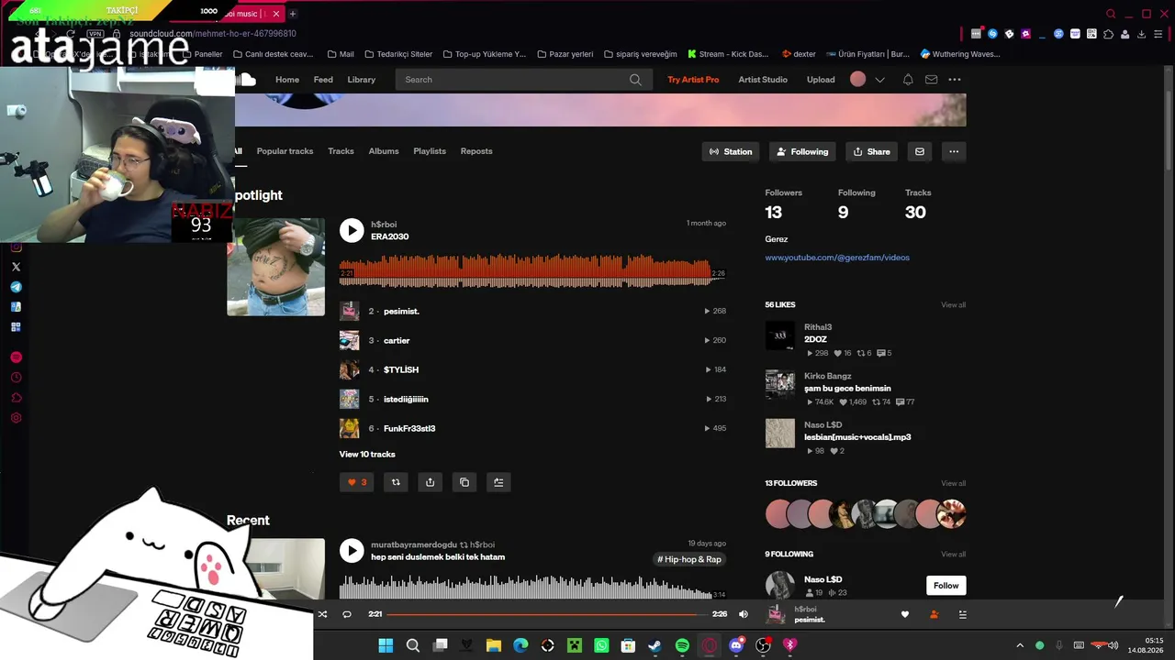Share the spotlight playlist via share icon

430,482
